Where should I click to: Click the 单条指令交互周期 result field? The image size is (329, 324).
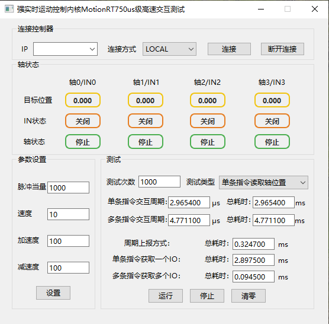tap(189, 202)
